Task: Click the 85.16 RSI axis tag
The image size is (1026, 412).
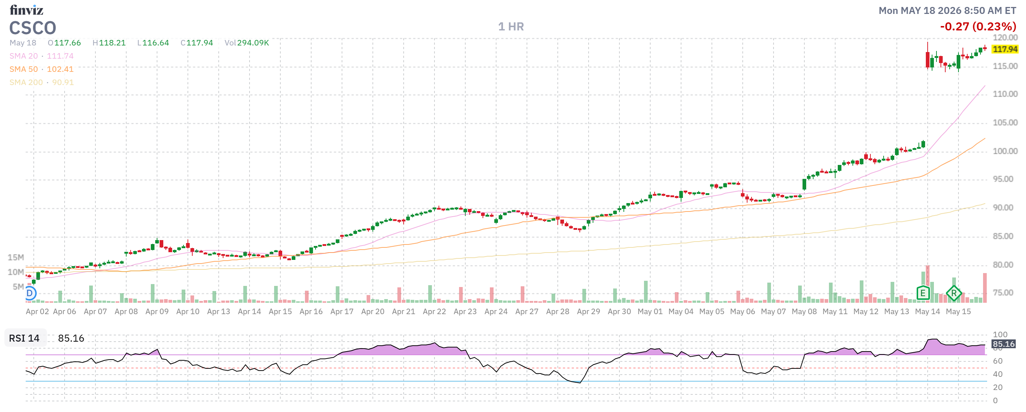Action: pos(1003,344)
